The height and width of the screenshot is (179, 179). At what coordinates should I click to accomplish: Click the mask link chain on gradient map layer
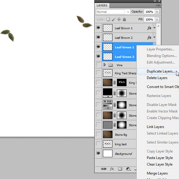pyautogui.click(x=114, y=105)
